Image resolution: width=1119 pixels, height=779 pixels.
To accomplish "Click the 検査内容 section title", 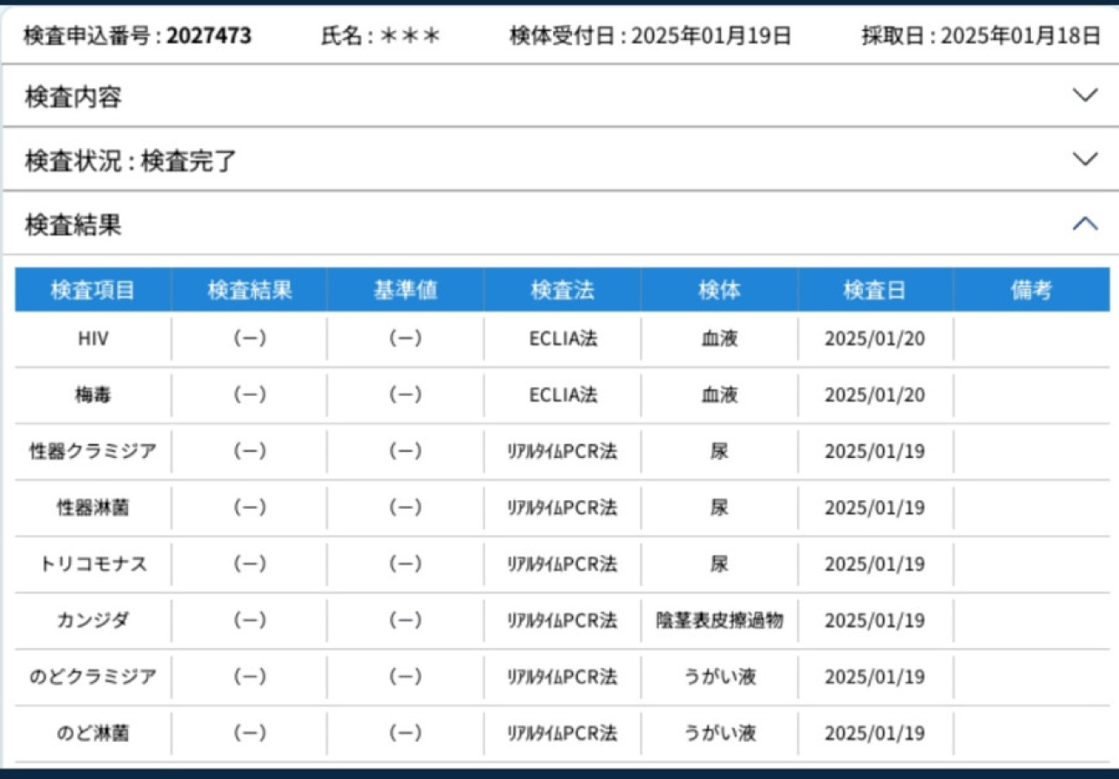I will point(73,98).
